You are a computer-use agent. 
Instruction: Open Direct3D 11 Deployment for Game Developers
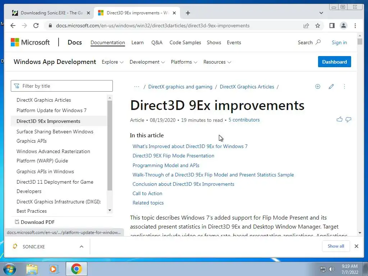click(x=55, y=187)
